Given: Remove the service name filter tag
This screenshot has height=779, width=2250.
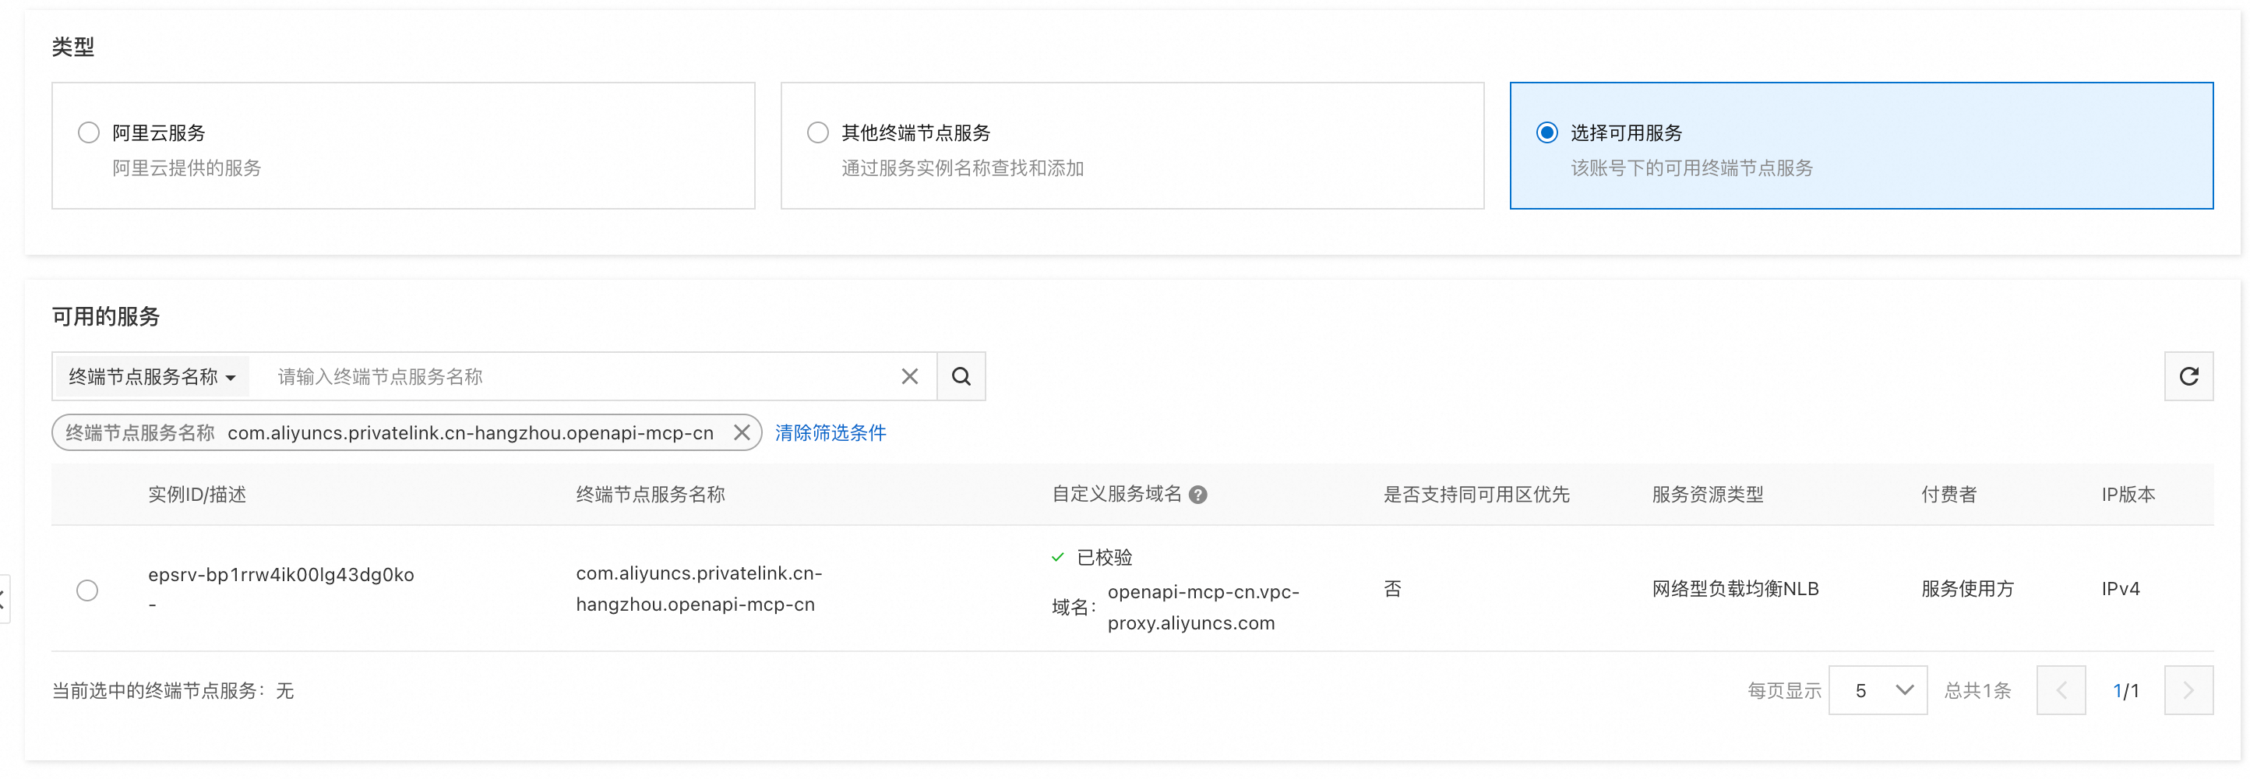Looking at the screenshot, I should point(742,432).
